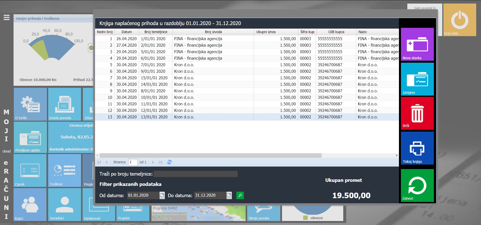481x225 pixels.
Task: Sort by Redni broj column header
Action: pos(105,32)
